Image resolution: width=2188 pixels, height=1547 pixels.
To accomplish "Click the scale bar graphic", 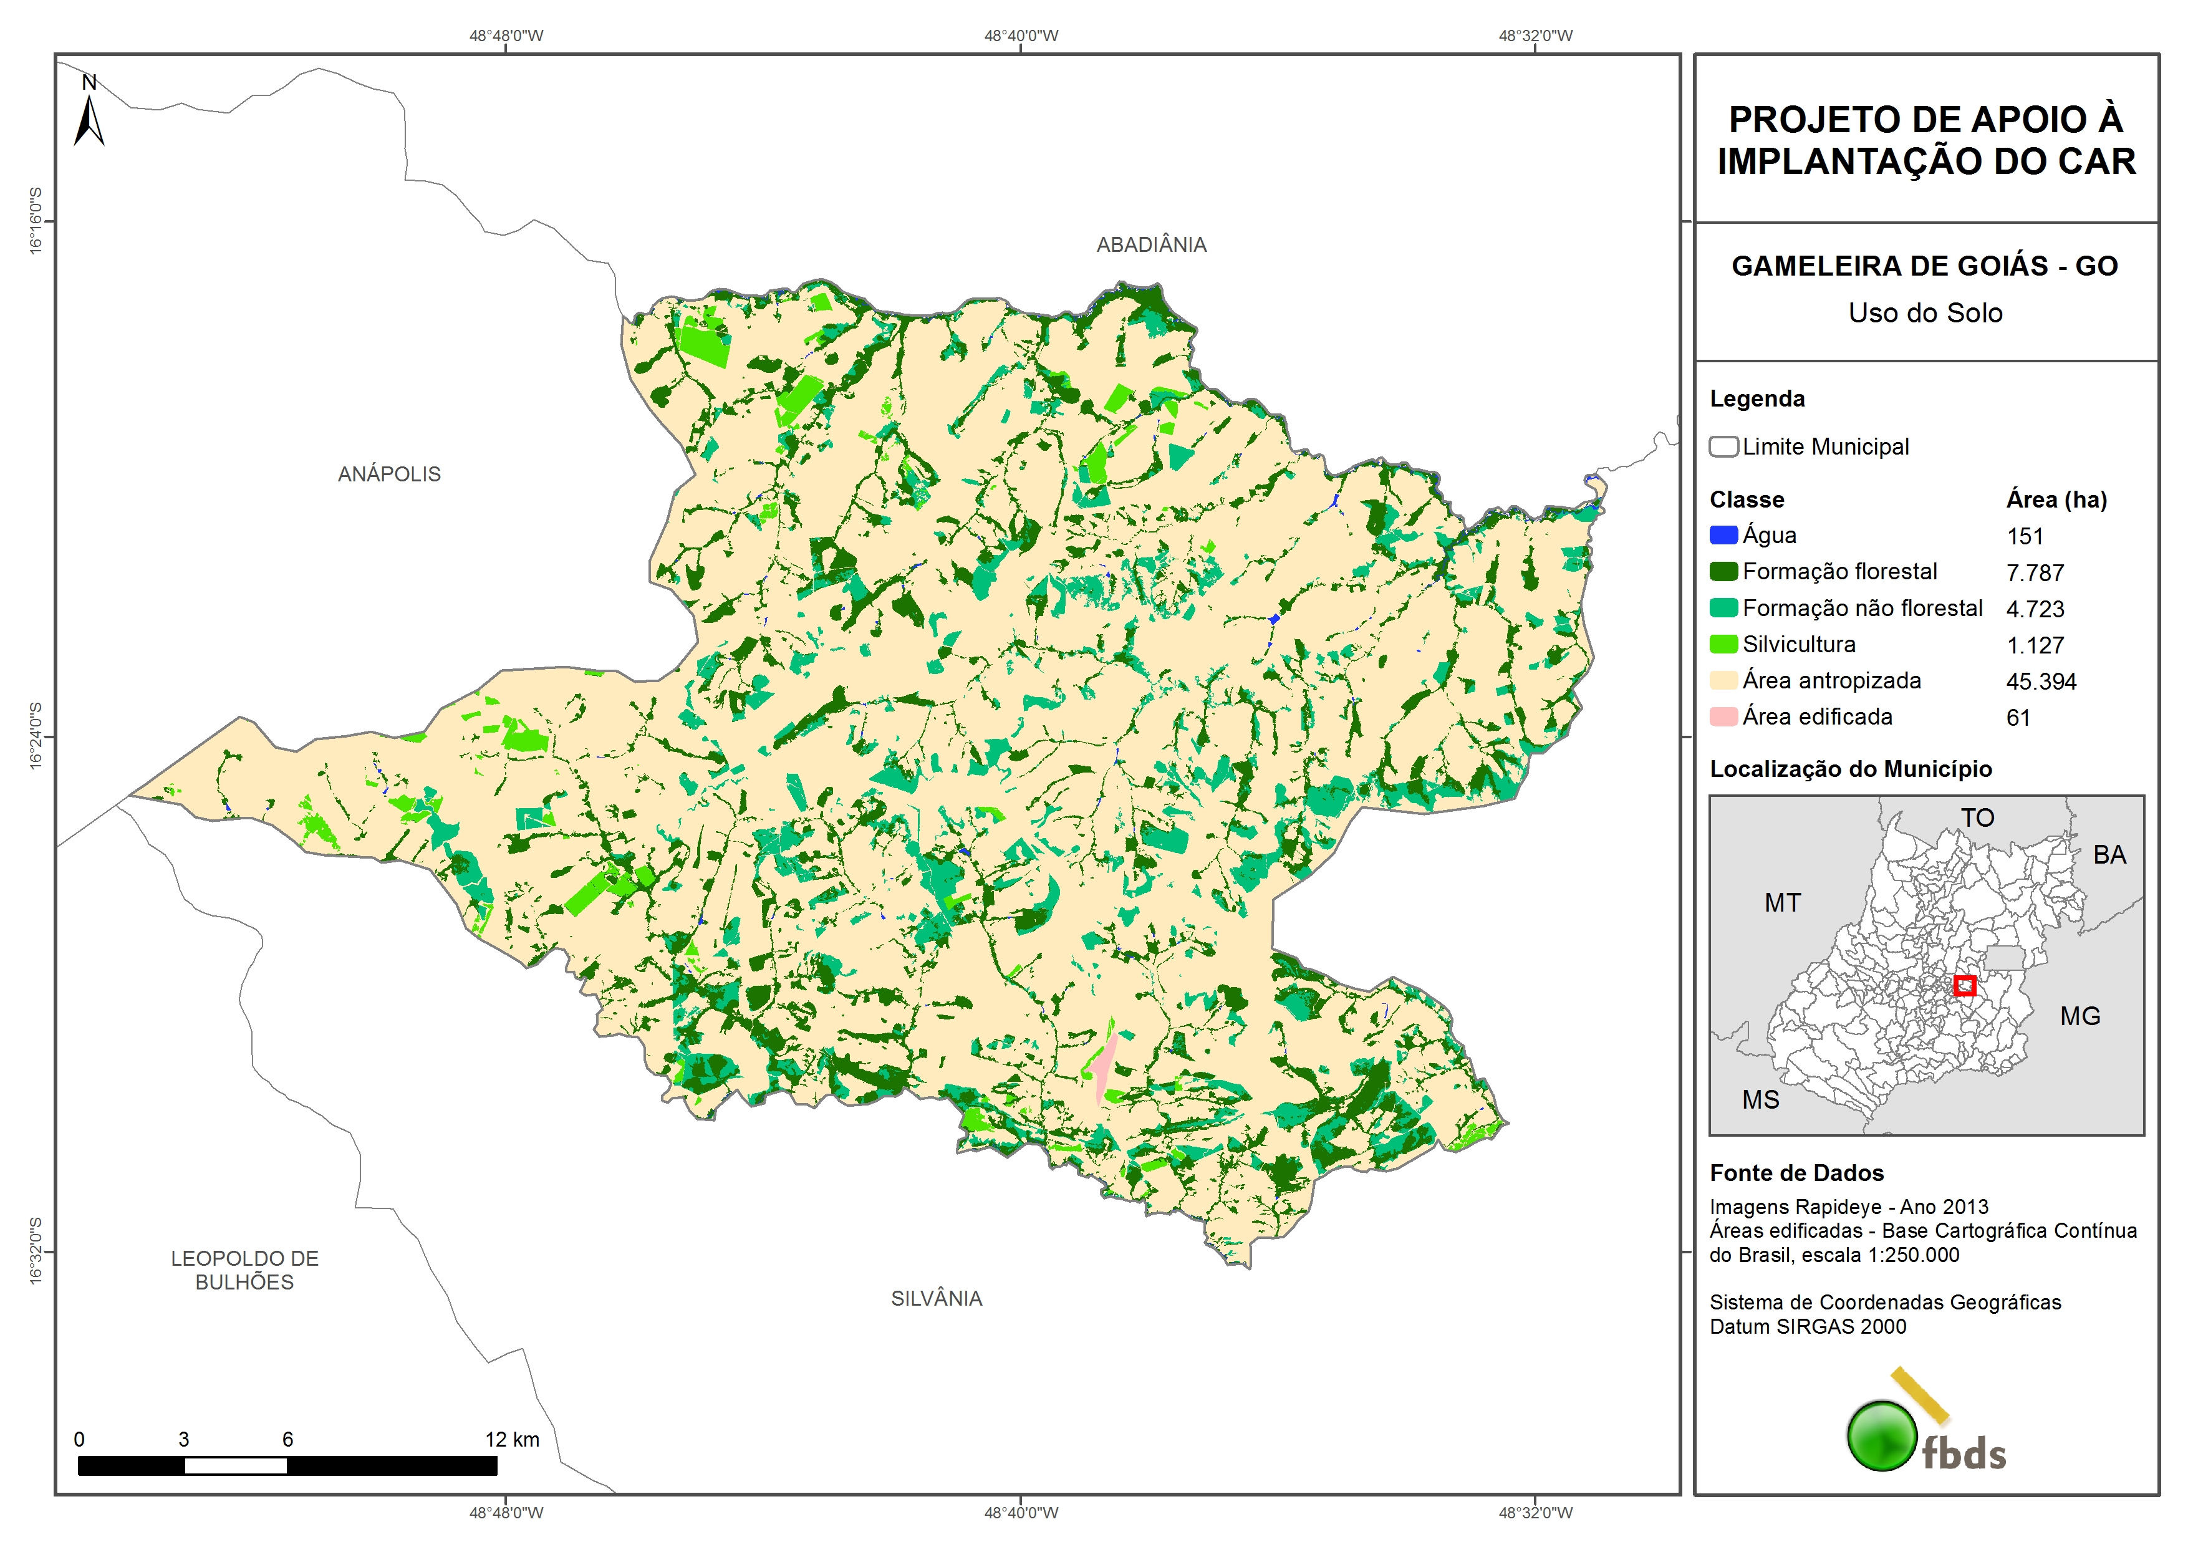I will [x=287, y=1465].
